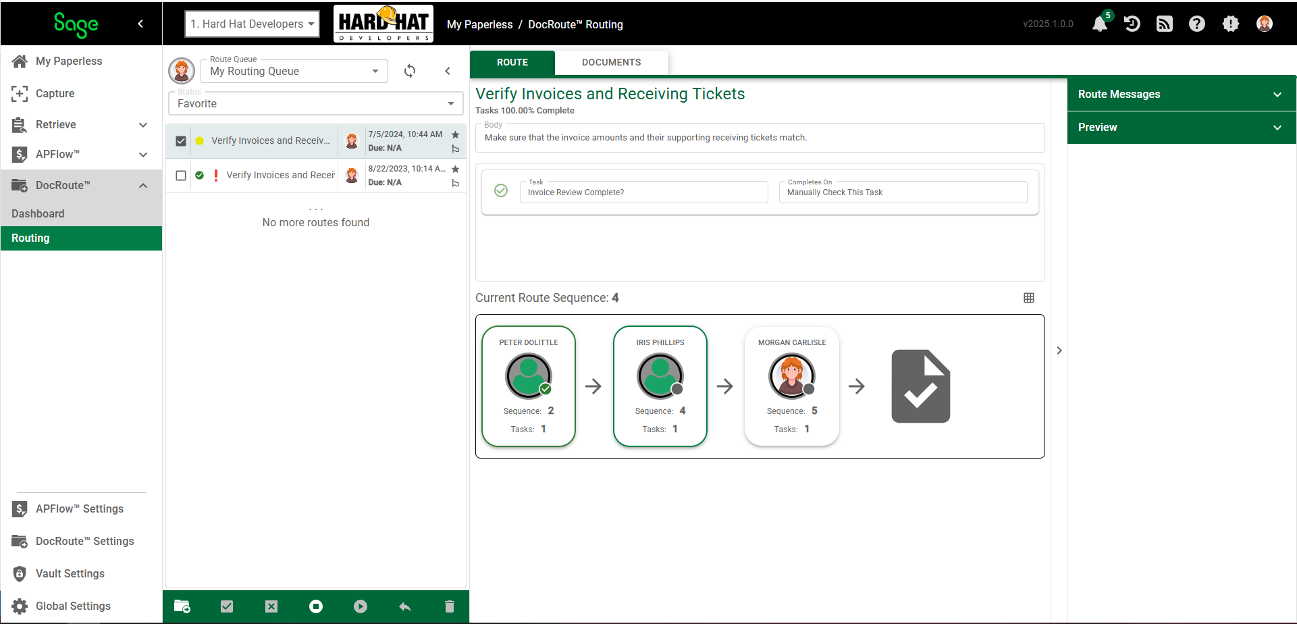Check the 8/22/2023 route checkbox
The height and width of the screenshot is (624, 1297).
(x=181, y=176)
